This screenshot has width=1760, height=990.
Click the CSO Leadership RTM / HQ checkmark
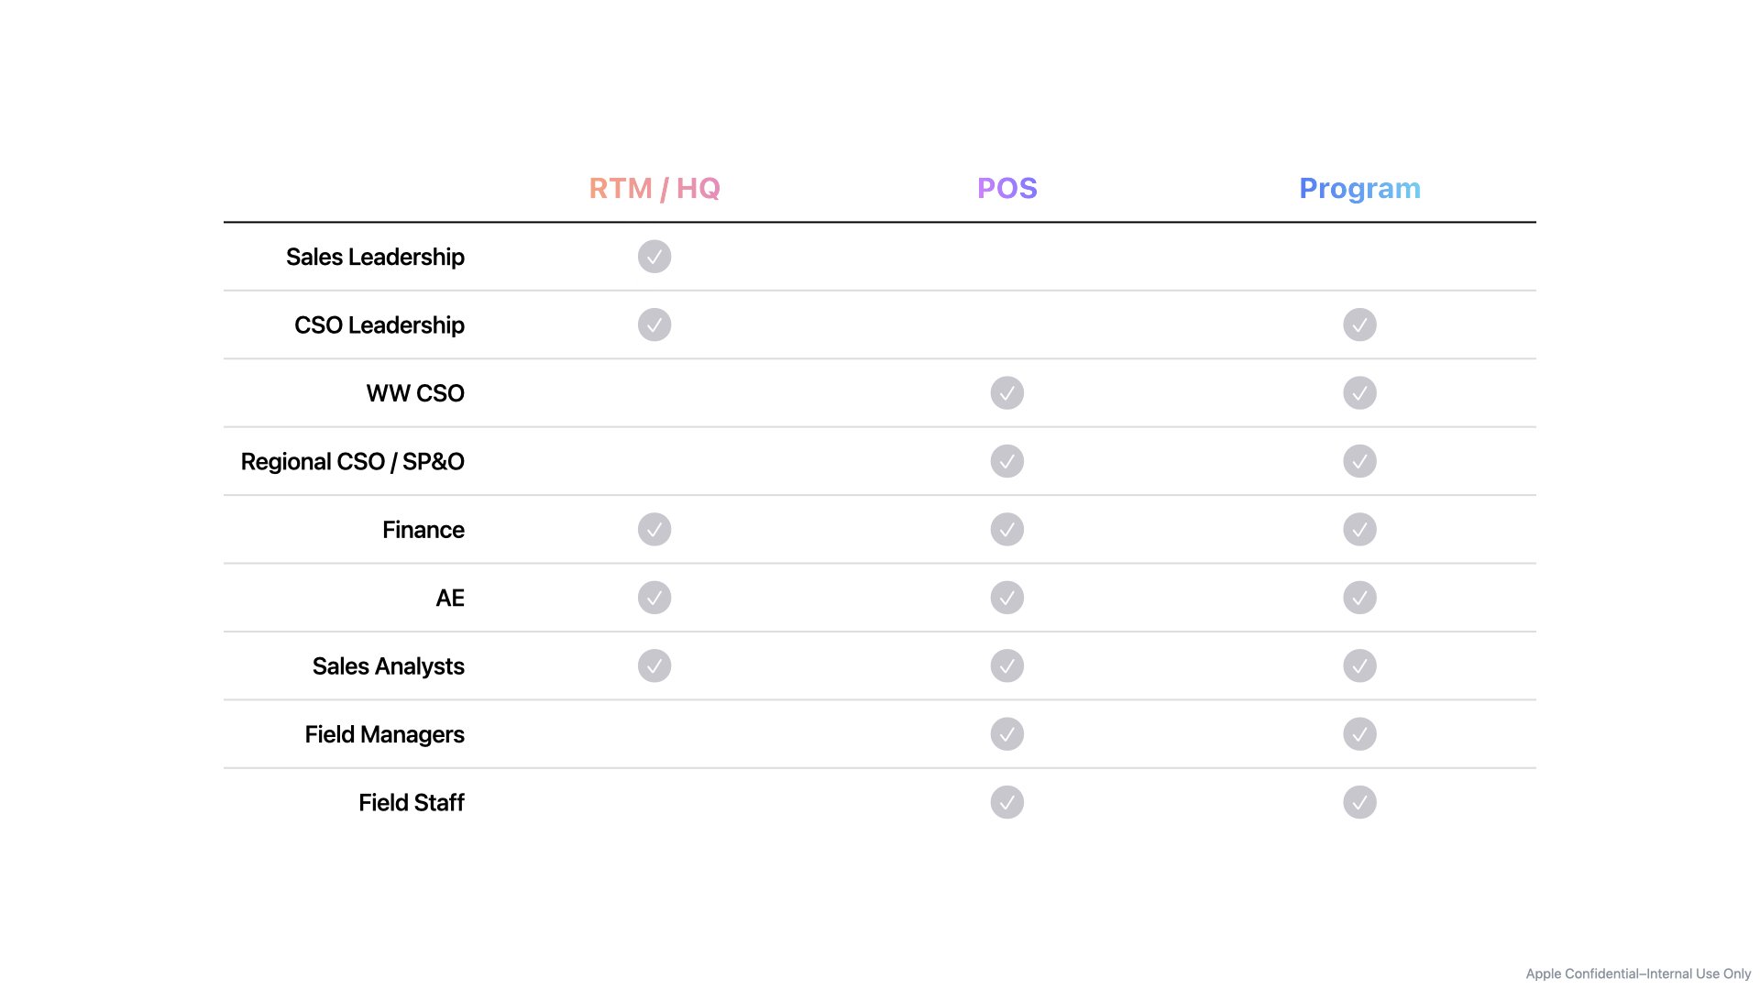[x=654, y=324]
